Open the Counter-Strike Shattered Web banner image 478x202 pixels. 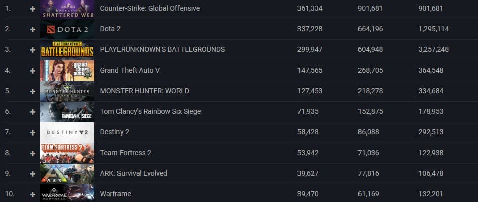click(x=67, y=9)
